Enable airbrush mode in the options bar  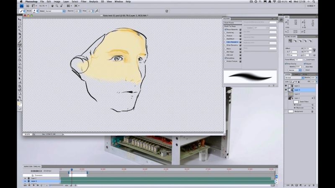(96, 11)
